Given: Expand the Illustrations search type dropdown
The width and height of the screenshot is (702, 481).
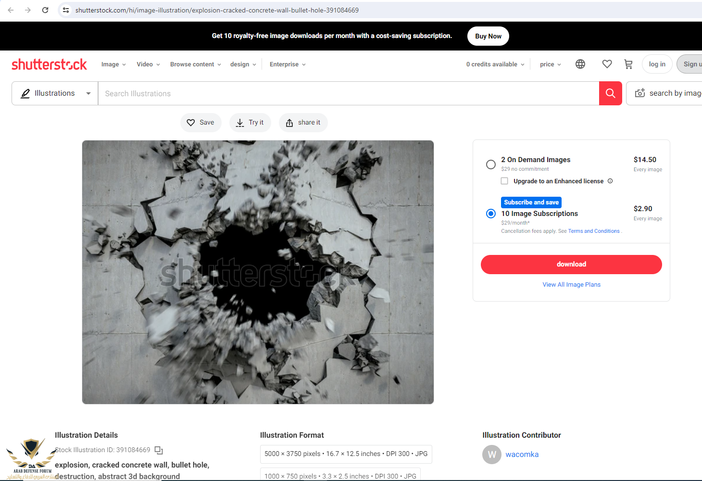Looking at the screenshot, I should click(55, 93).
